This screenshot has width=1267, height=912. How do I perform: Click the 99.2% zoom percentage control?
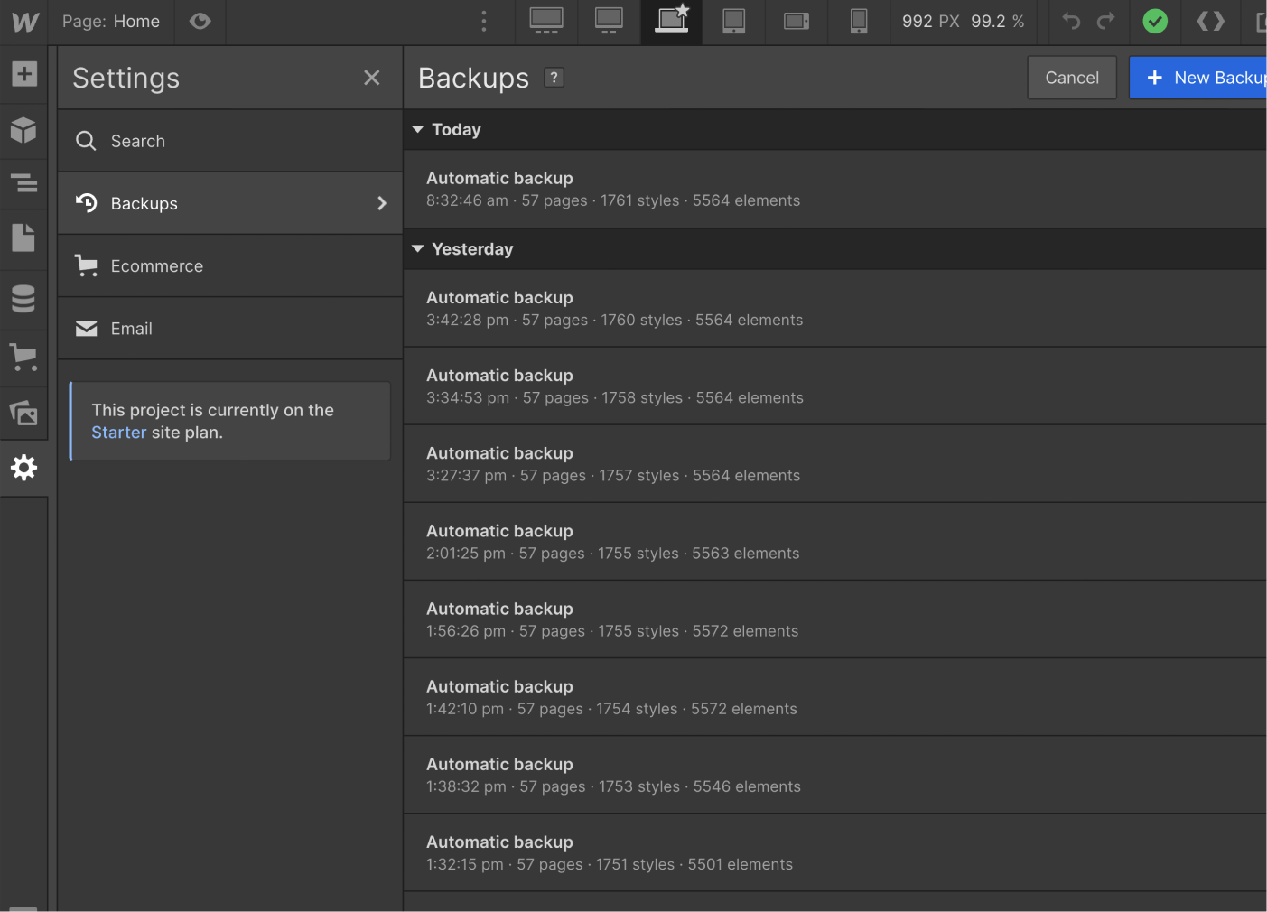pyautogui.click(x=997, y=22)
